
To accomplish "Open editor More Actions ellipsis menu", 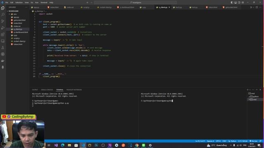I will click(260, 7).
